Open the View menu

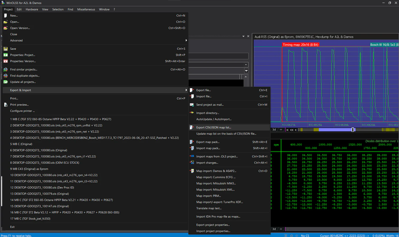45,9
